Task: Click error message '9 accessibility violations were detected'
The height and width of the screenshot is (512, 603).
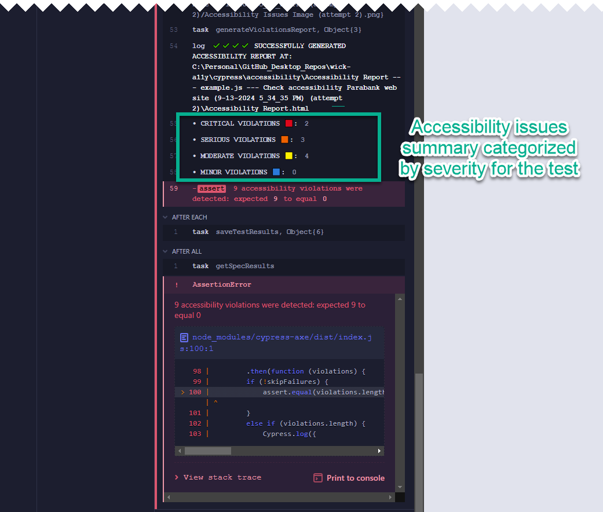Action: pyautogui.click(x=270, y=310)
